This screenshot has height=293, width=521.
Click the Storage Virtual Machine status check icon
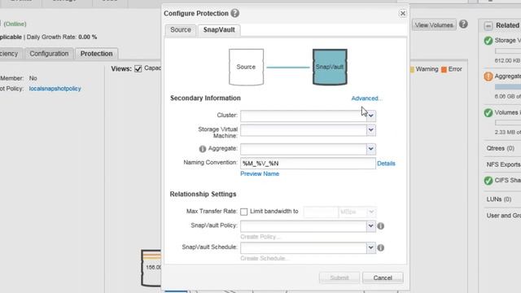(x=488, y=41)
